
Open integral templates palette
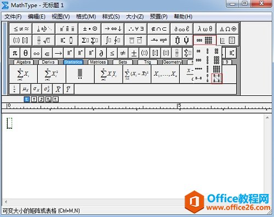pyautogui.click(x=113, y=40)
